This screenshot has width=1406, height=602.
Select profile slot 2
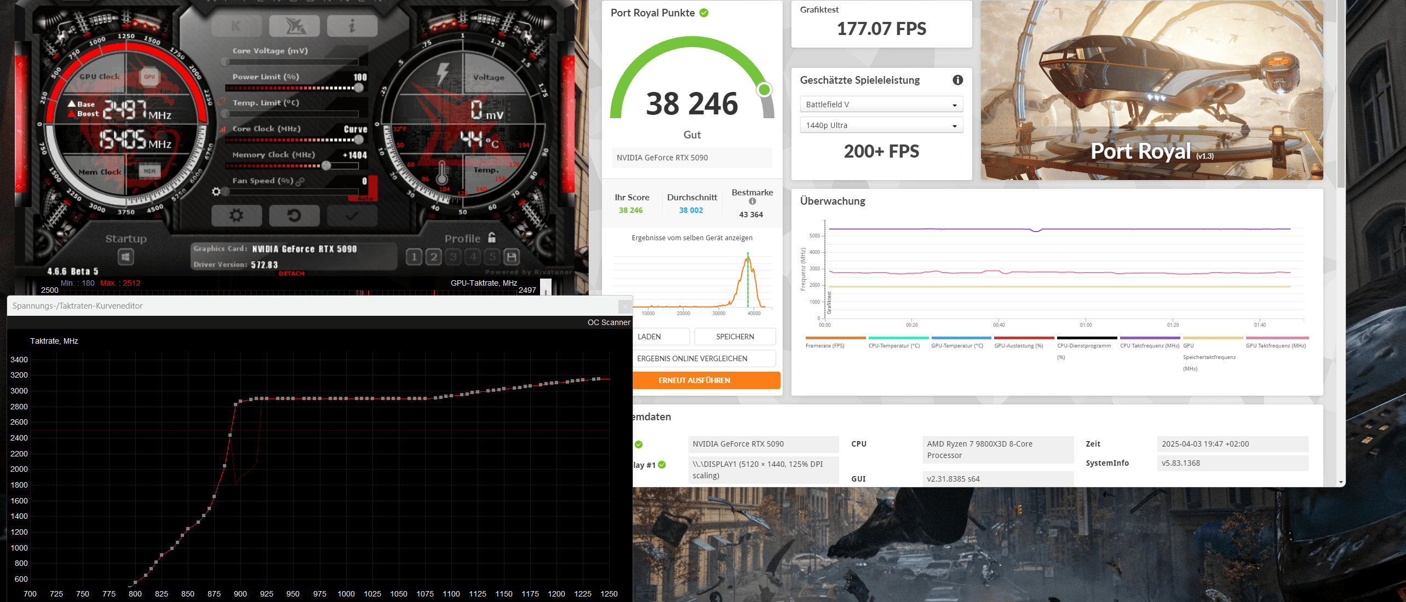click(434, 257)
